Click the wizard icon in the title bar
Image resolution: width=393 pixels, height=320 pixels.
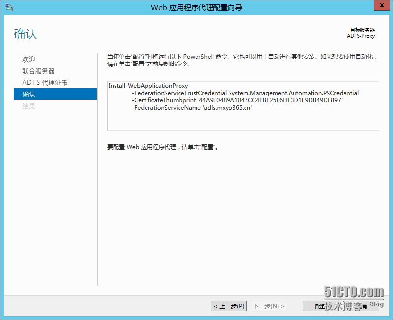(x=8, y=7)
